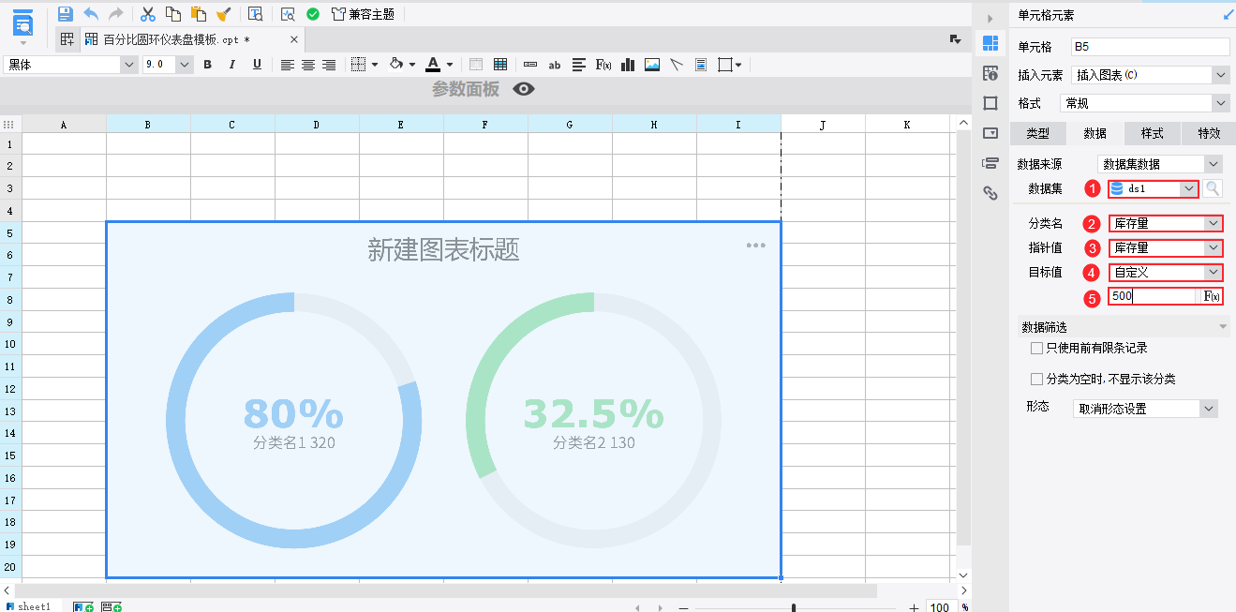
Task: Cut selection with scissors icon
Action: 147,14
